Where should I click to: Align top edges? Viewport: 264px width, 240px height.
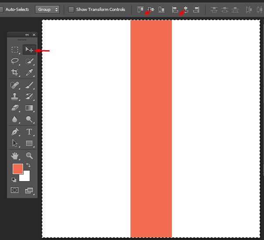[141, 10]
